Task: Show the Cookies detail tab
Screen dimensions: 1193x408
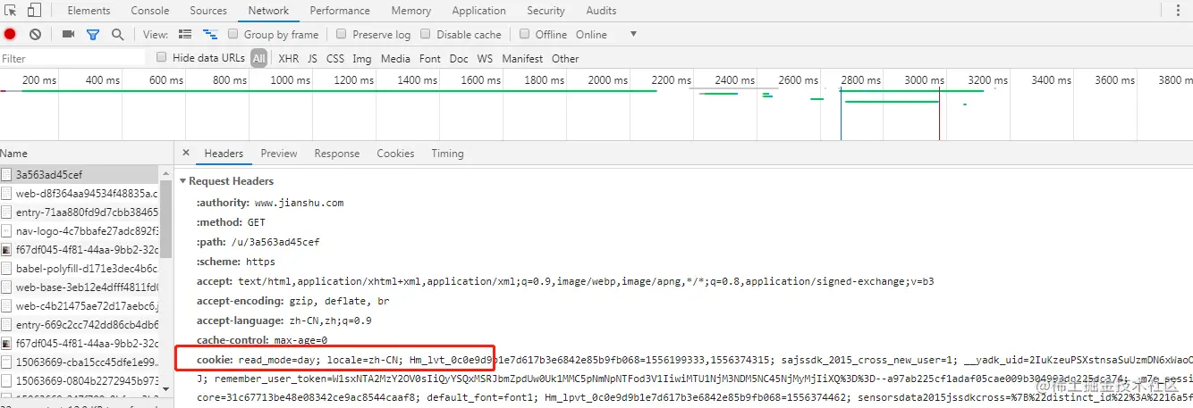Action: tap(395, 154)
